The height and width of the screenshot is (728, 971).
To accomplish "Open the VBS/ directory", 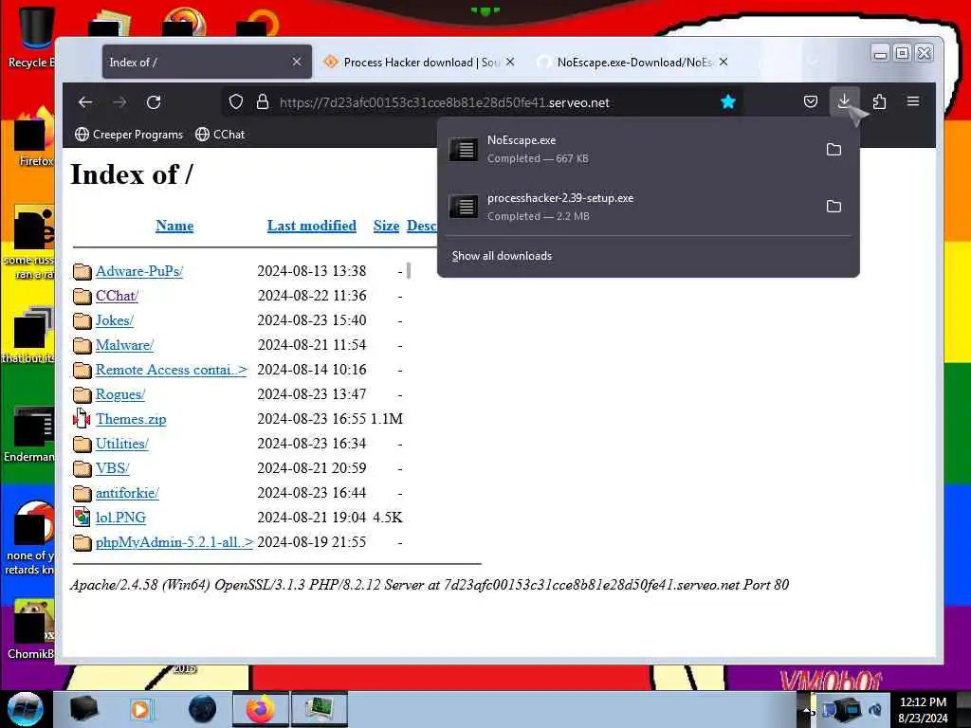I will [x=113, y=468].
